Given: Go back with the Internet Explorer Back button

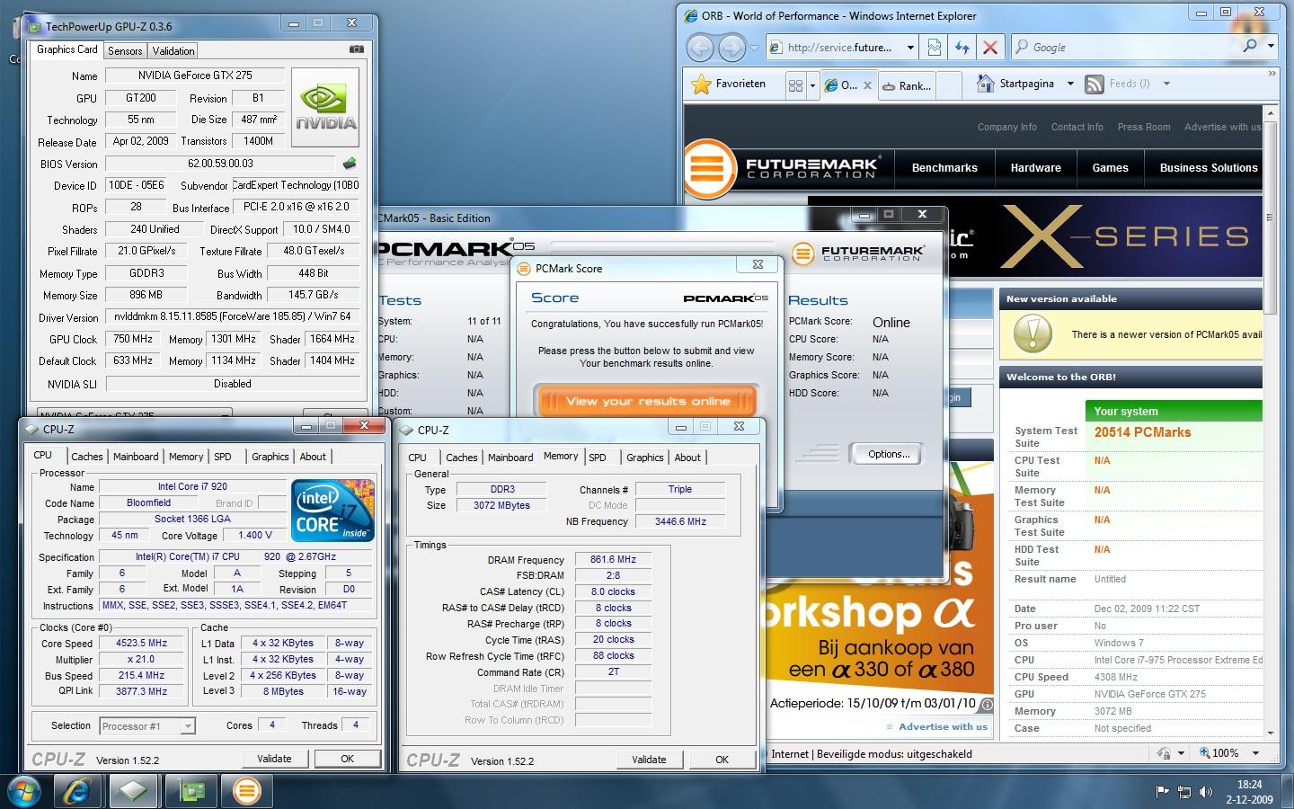Looking at the screenshot, I should coord(700,48).
